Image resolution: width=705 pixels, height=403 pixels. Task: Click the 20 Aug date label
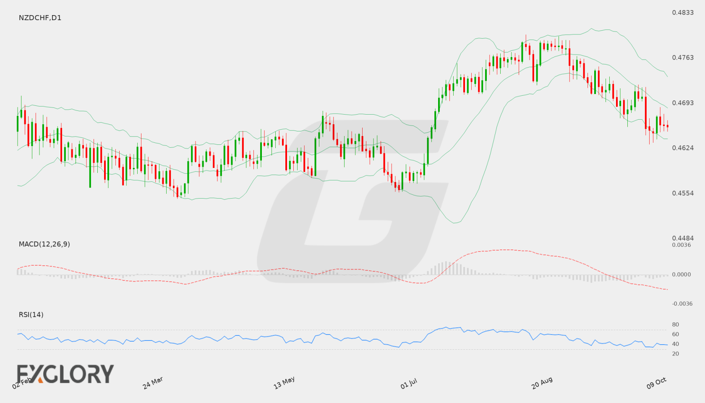[542, 383]
